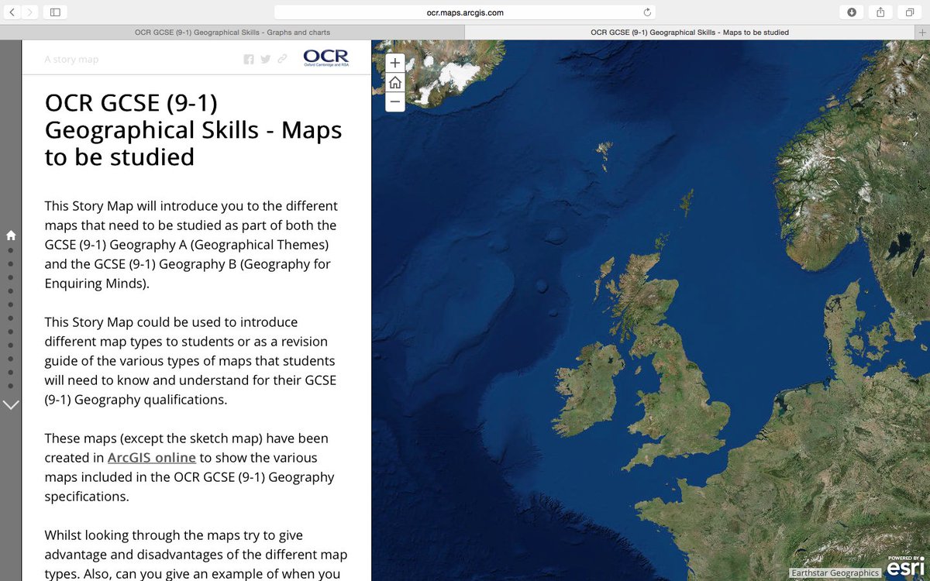Click the OCR logo in header
Screen dimensions: 930x581
click(326, 58)
